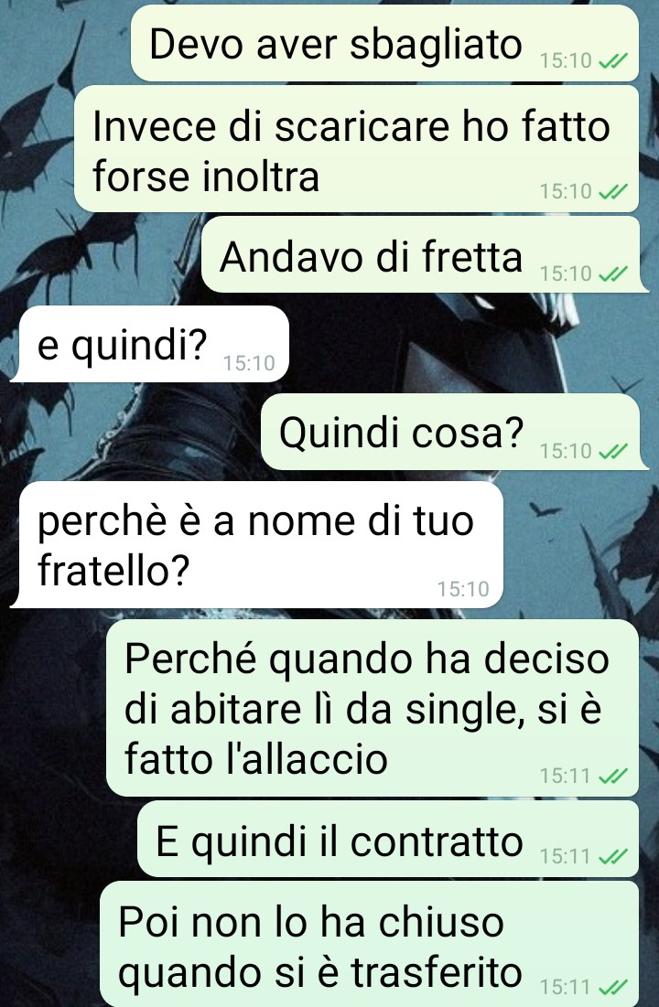Select the received 'e quindi?' message

pyautogui.click(x=150, y=344)
